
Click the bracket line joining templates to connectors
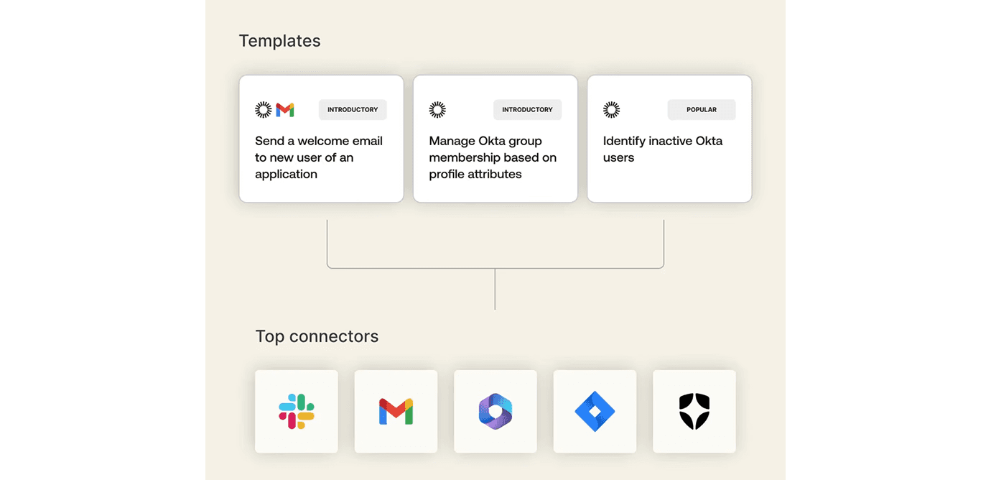pos(495,268)
